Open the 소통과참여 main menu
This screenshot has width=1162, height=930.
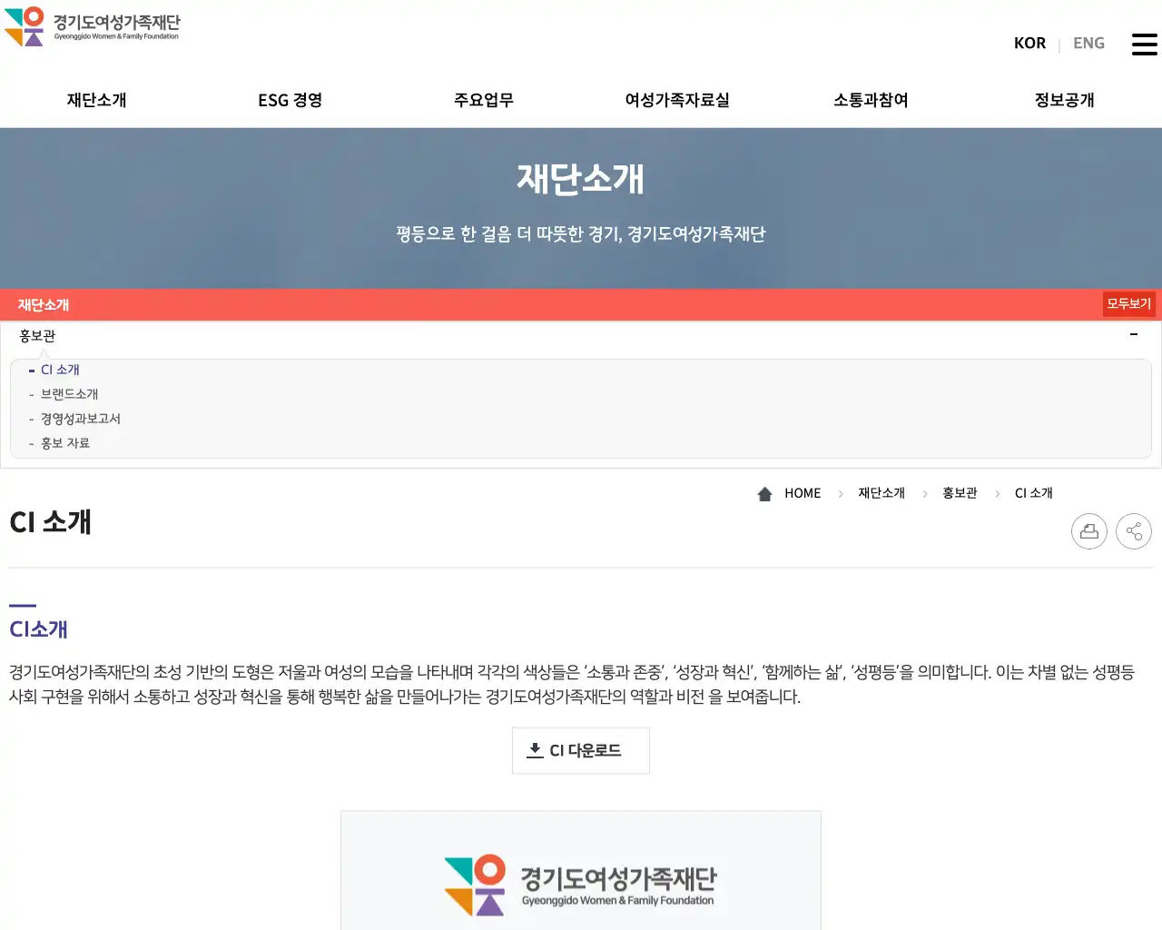[871, 100]
